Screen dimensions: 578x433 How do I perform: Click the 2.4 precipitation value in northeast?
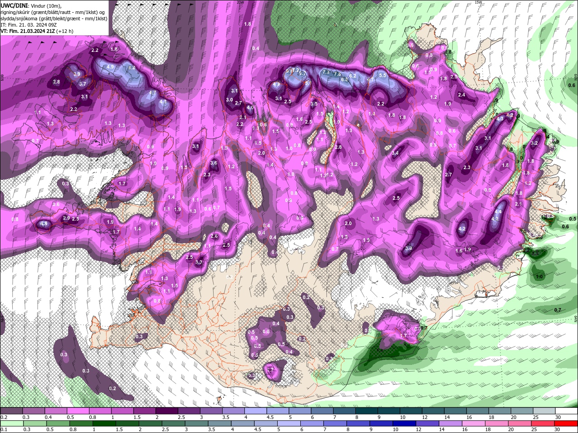pyautogui.click(x=461, y=95)
